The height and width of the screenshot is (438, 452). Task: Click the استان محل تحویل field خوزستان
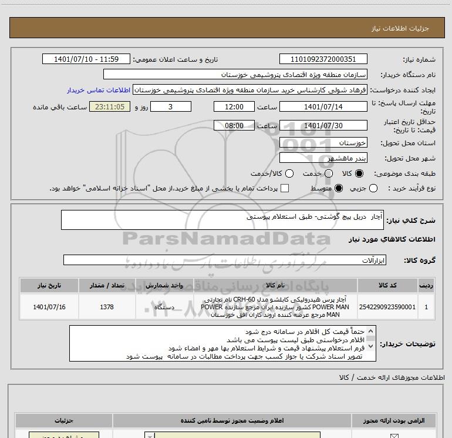point(323,143)
